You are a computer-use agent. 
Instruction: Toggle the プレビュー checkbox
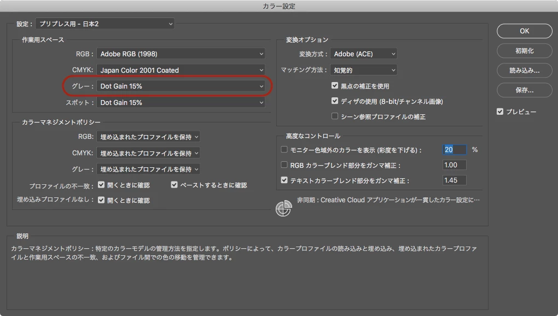coord(500,112)
